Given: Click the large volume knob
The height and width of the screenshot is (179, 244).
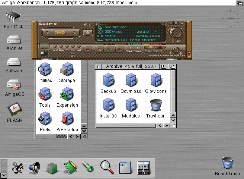Looking at the screenshot, I should (176, 32).
